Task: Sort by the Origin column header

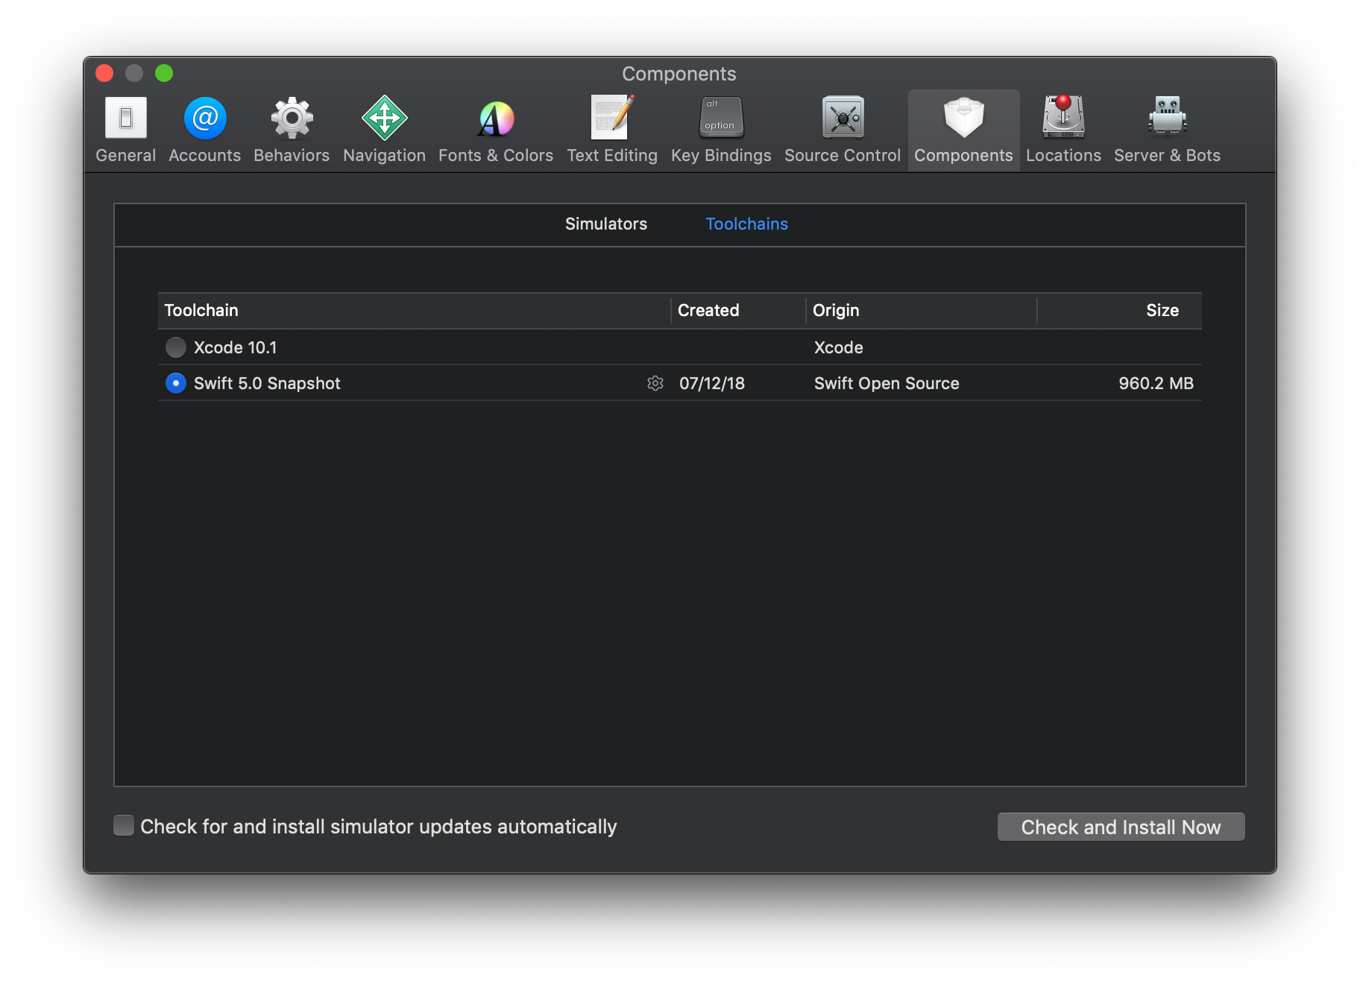Action: coord(921,310)
